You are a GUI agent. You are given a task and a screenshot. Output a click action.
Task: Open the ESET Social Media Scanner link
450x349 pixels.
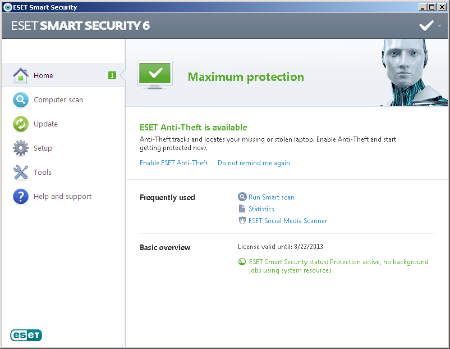(287, 221)
